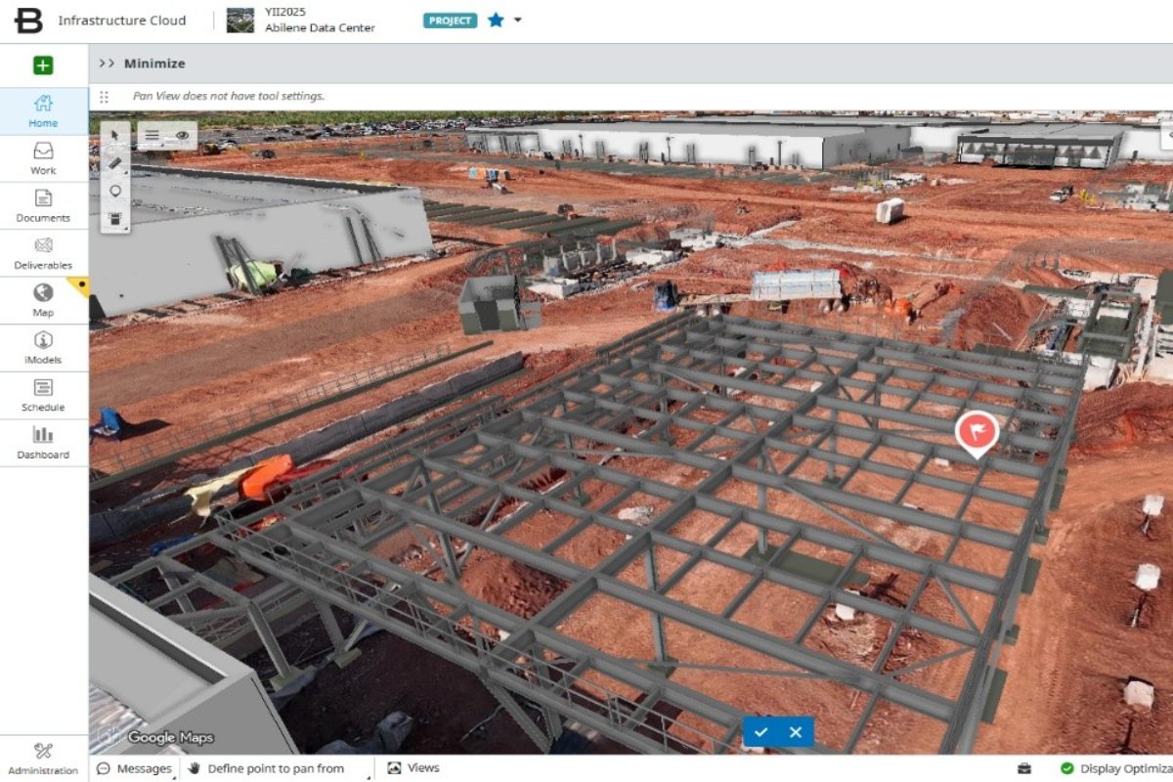Activate the measure ruler tool
This screenshot has width=1173, height=782.
(x=115, y=162)
